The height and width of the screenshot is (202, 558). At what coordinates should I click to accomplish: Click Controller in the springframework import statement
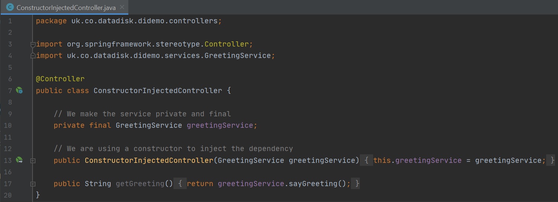click(x=226, y=44)
